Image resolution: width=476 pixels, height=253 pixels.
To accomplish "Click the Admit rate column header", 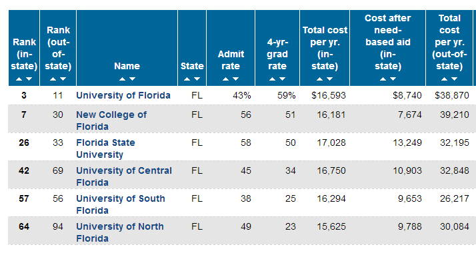I will pyautogui.click(x=231, y=60).
